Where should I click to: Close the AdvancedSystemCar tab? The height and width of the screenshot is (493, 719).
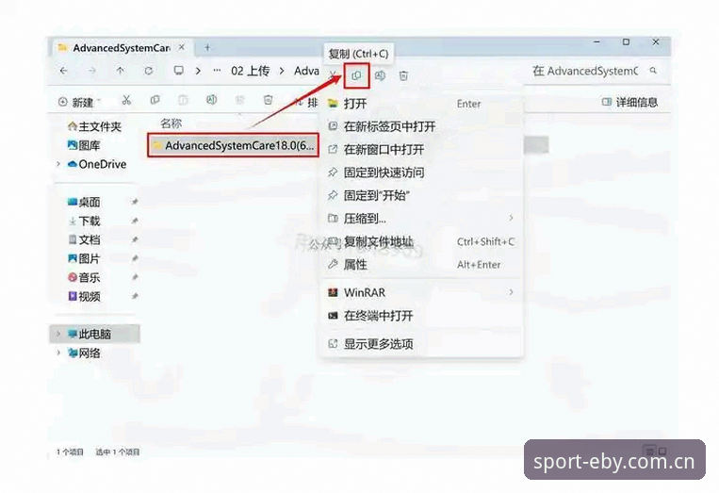[182, 47]
